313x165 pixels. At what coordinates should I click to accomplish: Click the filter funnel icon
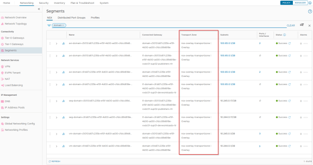pyautogui.click(x=49, y=25)
